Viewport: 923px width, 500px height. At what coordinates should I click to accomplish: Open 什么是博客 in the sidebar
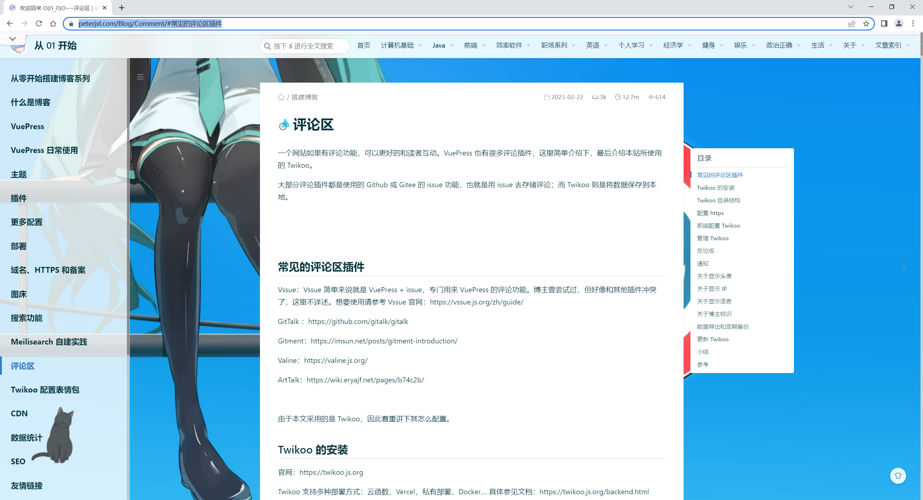31,102
